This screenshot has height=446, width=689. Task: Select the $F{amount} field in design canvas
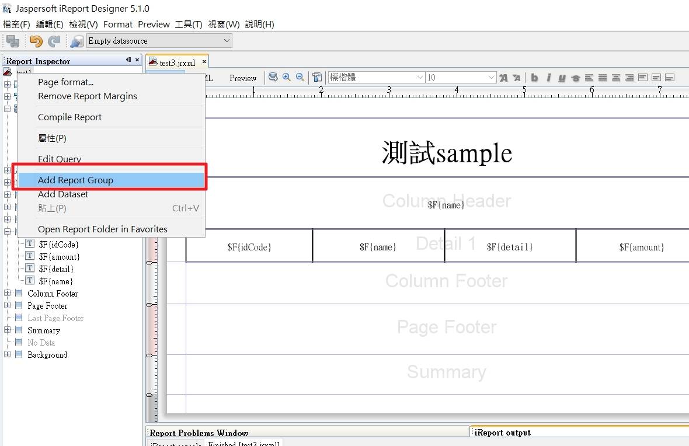pyautogui.click(x=641, y=247)
